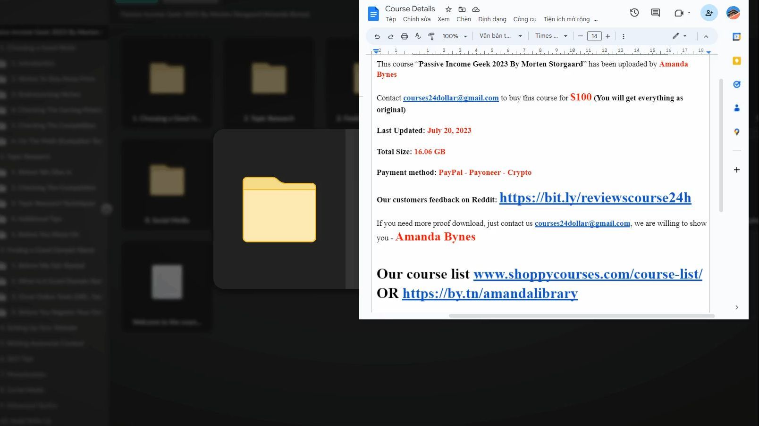
Task: Open the Times font family dropdown
Action: [551, 36]
